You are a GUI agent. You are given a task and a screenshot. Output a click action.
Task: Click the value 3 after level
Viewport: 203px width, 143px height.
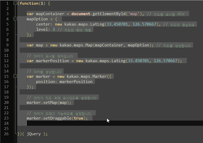54,29
